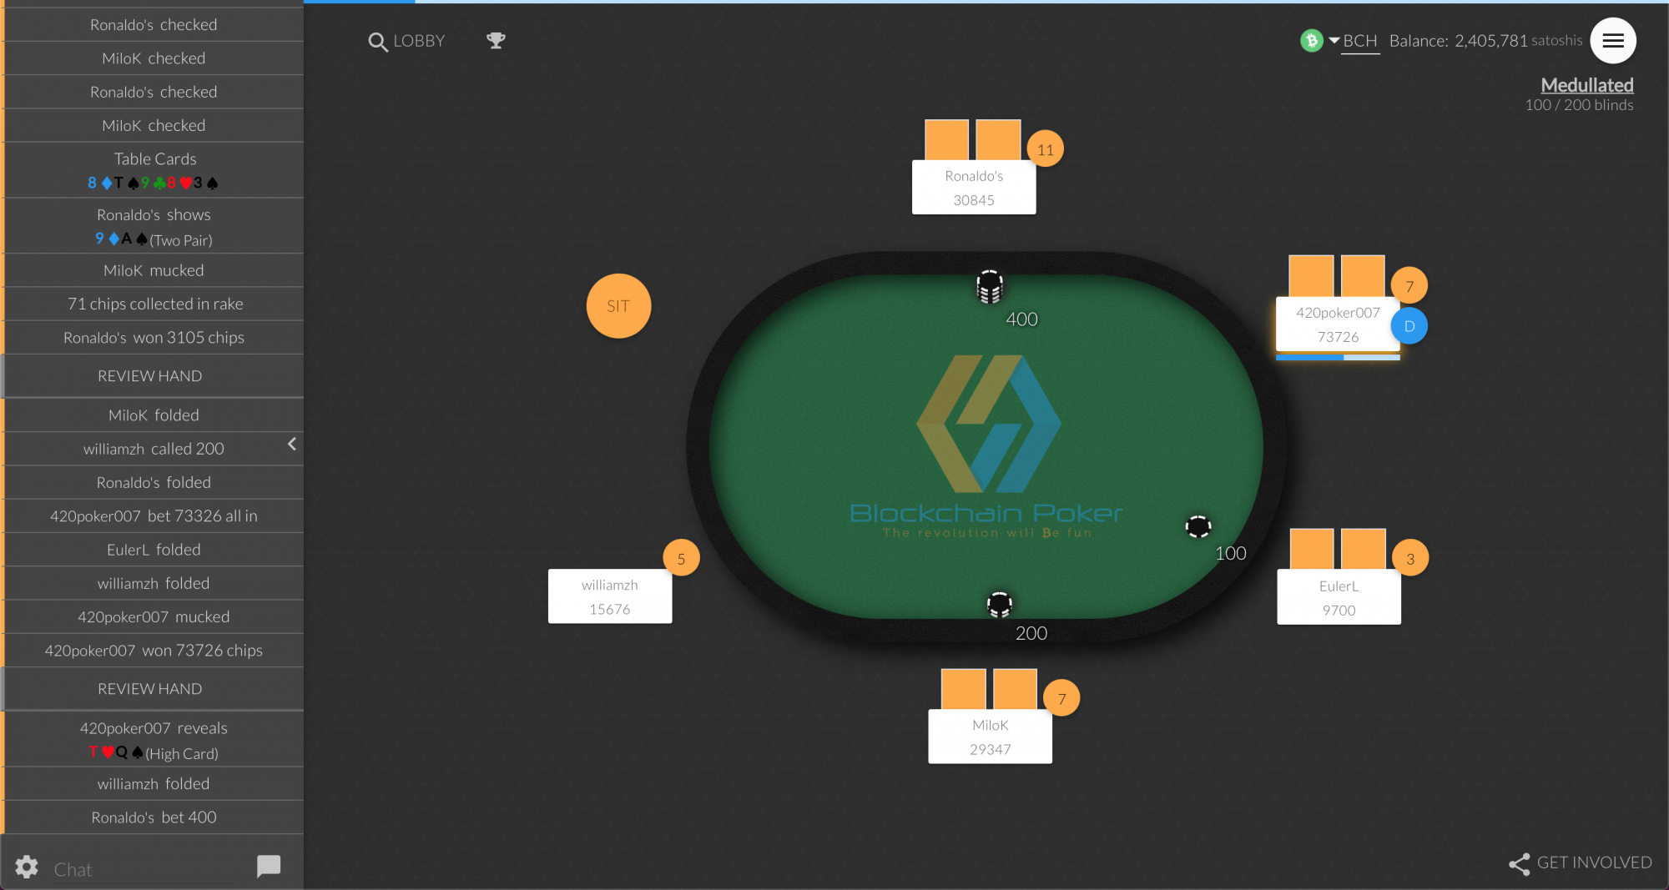This screenshot has width=1669, height=890.
Task: Collapse the hand history sidebar chevron
Action: coord(292,444)
